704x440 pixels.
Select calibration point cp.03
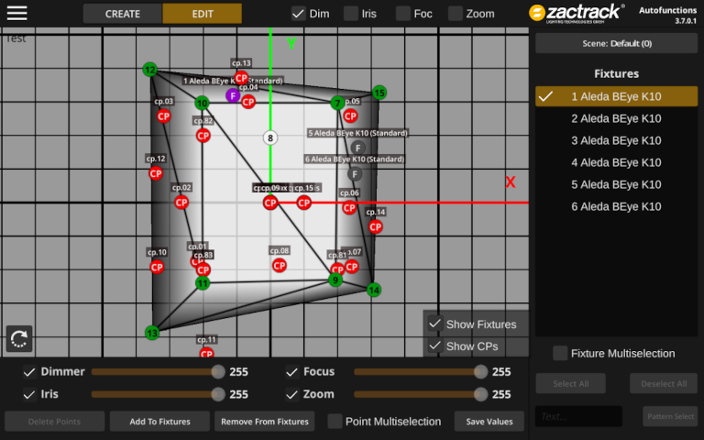tap(164, 116)
